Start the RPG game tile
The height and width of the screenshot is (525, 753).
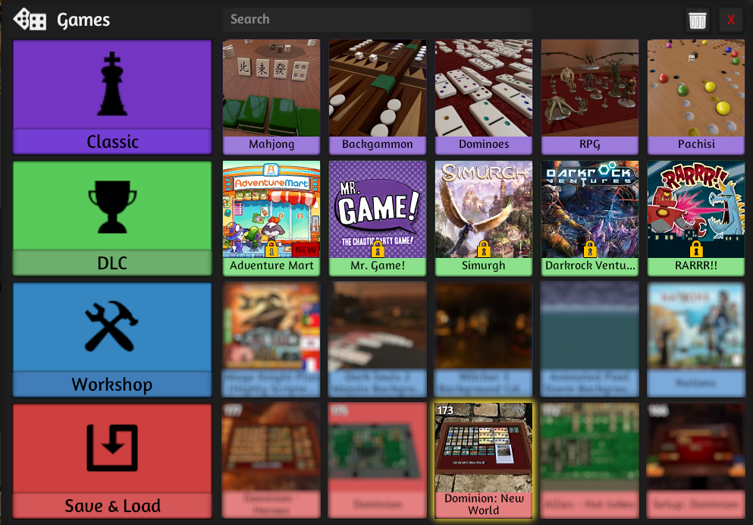coord(590,97)
